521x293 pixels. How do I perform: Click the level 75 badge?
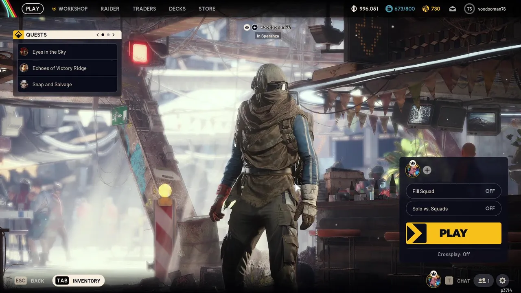[469, 9]
